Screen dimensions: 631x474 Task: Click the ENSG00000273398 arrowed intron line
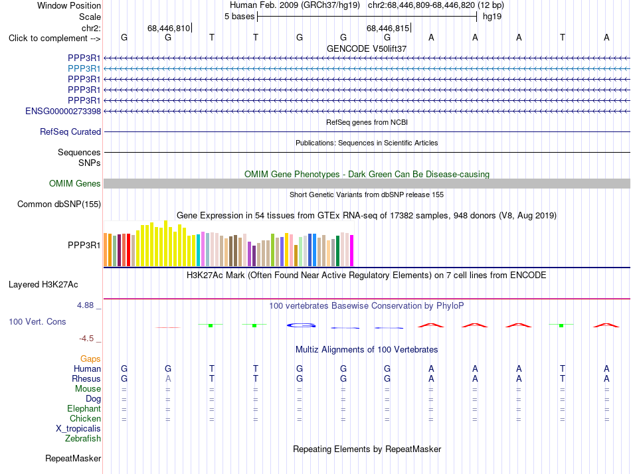pyautogui.click(x=367, y=111)
